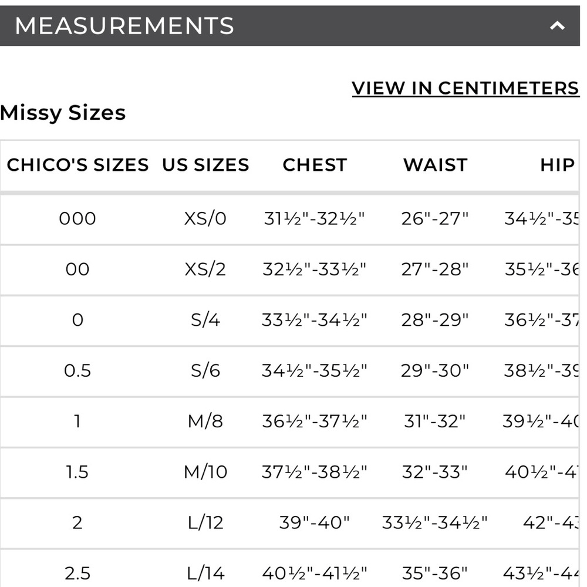Click the XS/2 US size cell
The height and width of the screenshot is (587, 587).
205,269
